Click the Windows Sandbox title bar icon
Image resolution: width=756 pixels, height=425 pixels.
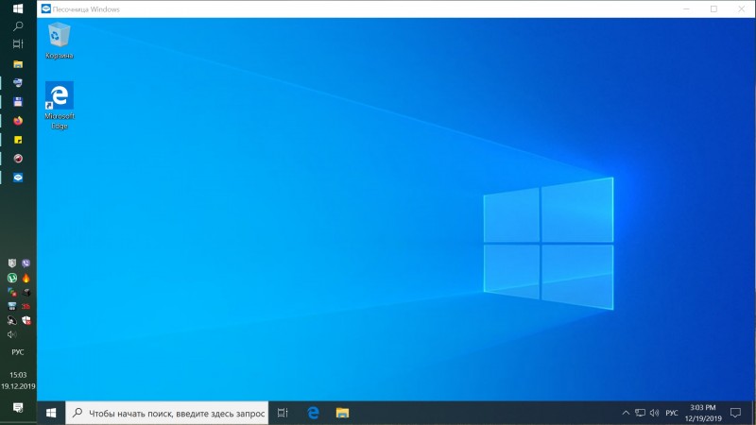click(45, 8)
